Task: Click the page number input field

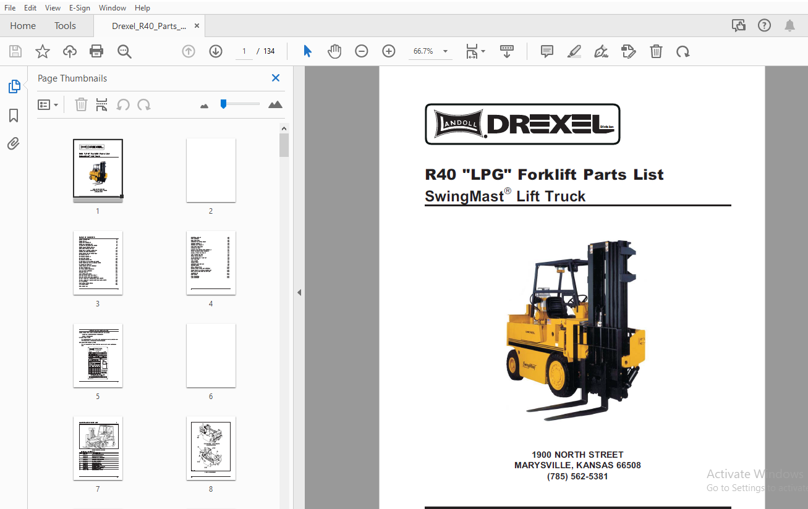Action: (x=244, y=51)
